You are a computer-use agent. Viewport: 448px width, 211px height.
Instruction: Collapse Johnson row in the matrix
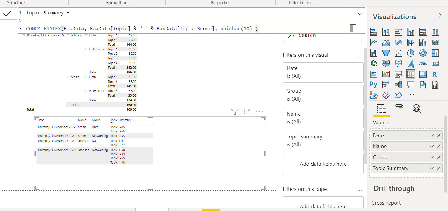pos(68,35)
